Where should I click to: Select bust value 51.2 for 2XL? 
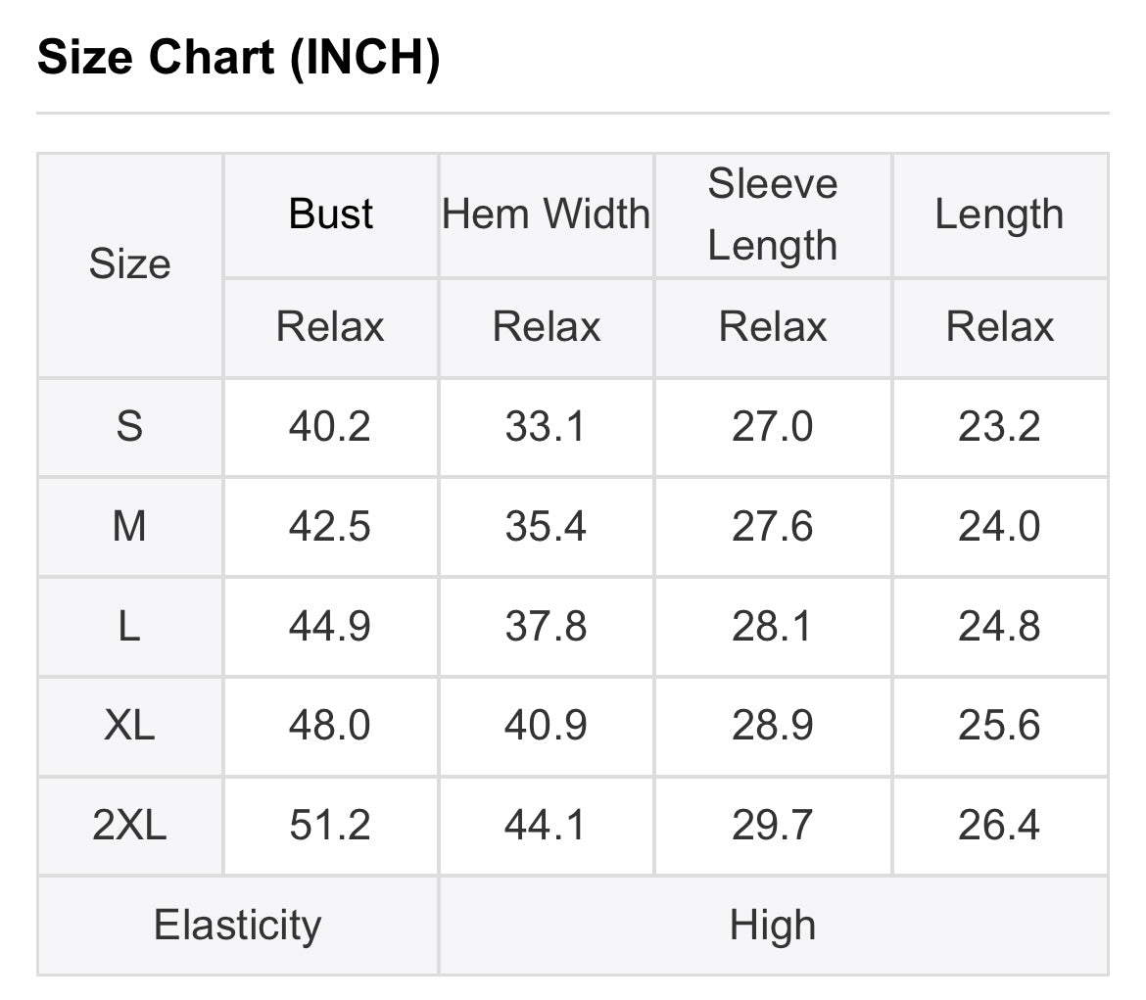coord(330,826)
